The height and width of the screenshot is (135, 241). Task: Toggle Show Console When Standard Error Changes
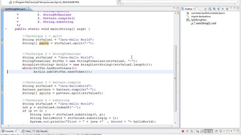pos(210,131)
